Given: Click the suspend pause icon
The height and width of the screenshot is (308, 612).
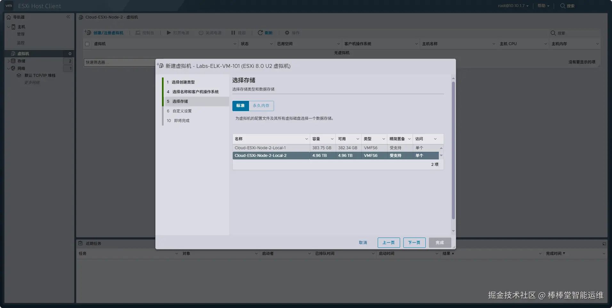Looking at the screenshot, I should pyautogui.click(x=233, y=33).
